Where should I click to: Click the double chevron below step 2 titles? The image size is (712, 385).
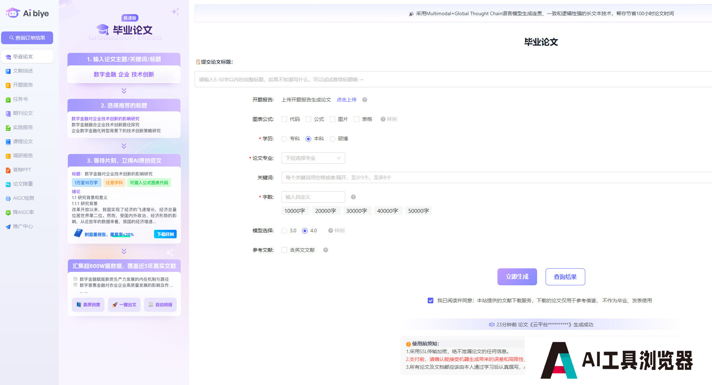[x=124, y=146]
